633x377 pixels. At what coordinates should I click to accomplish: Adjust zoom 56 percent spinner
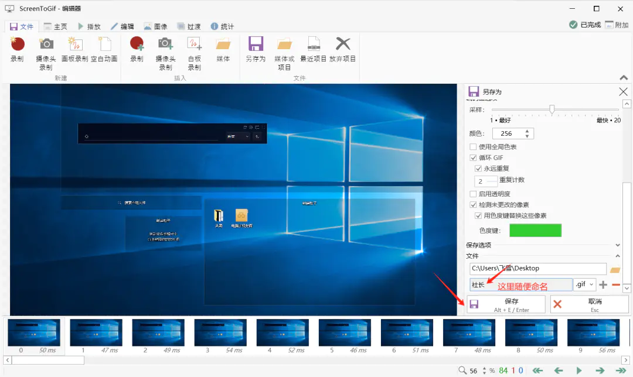[485, 371]
